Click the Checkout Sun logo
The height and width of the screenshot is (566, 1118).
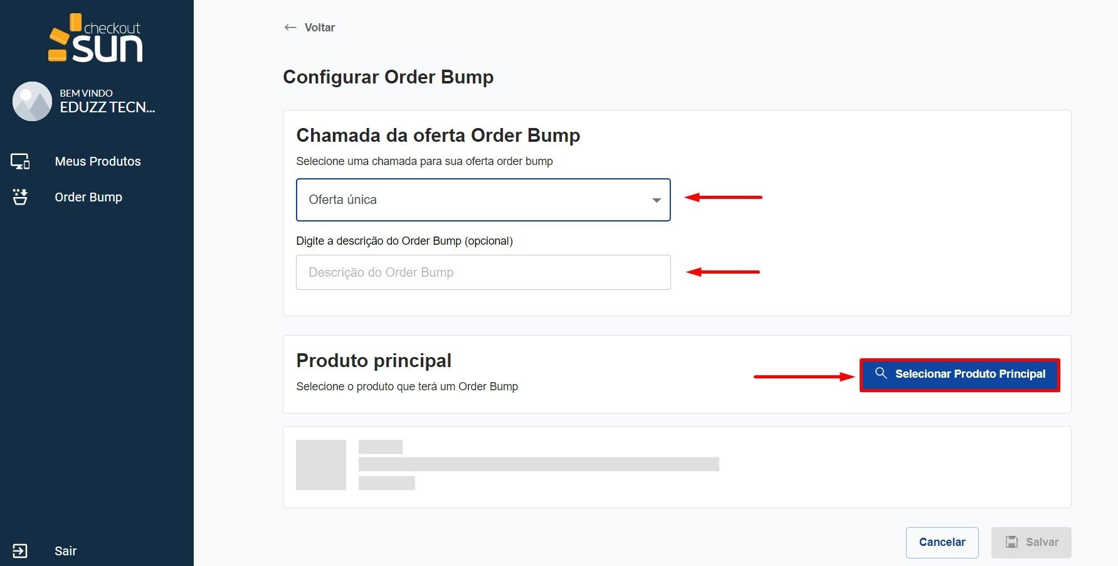pyautogui.click(x=96, y=39)
